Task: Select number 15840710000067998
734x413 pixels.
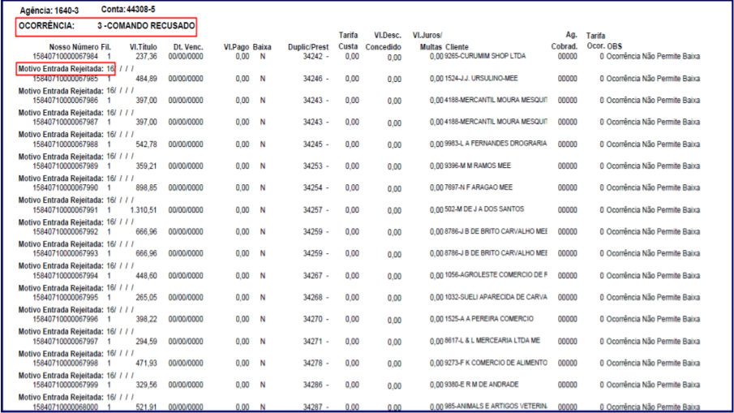Action: tap(66, 363)
